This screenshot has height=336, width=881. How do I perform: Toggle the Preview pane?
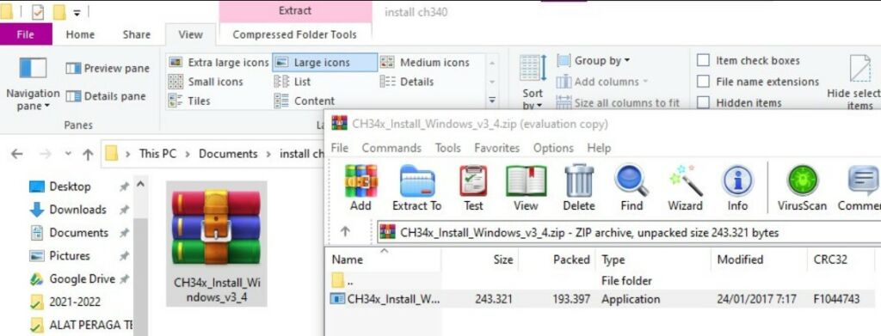pos(108,69)
